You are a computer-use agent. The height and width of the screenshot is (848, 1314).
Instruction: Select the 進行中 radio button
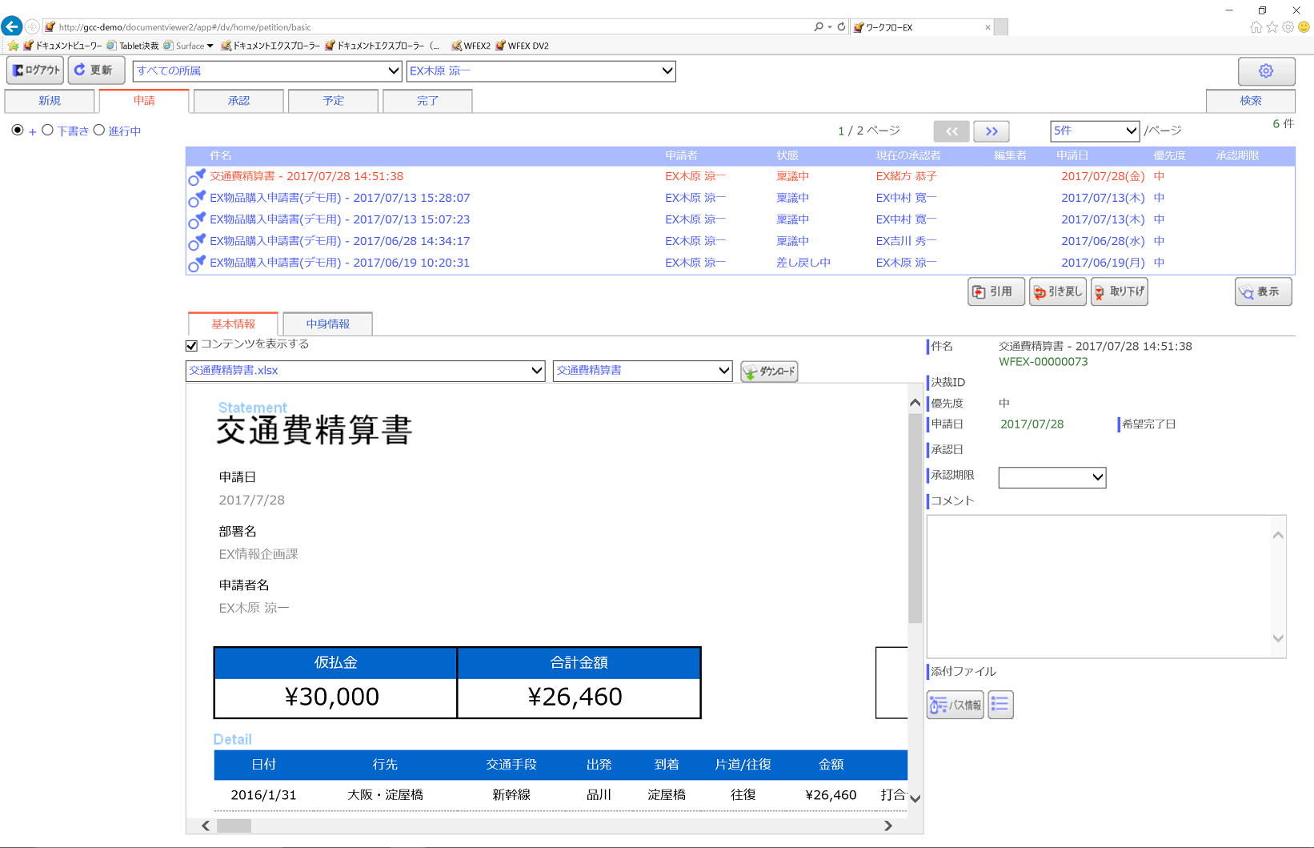point(99,131)
